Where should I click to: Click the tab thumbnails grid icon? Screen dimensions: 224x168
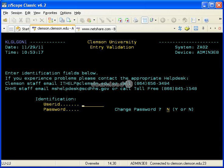click(x=11, y=29)
